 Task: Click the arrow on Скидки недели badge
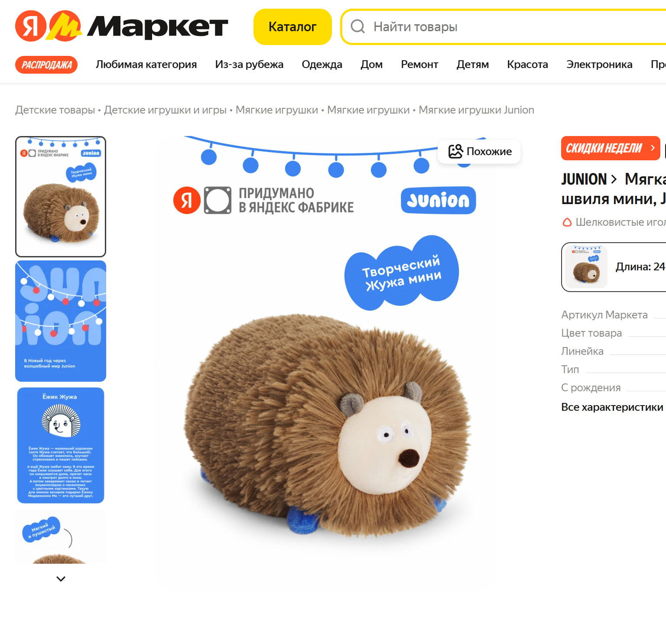tap(653, 148)
